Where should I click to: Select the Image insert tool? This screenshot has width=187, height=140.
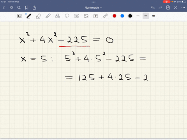86,16
